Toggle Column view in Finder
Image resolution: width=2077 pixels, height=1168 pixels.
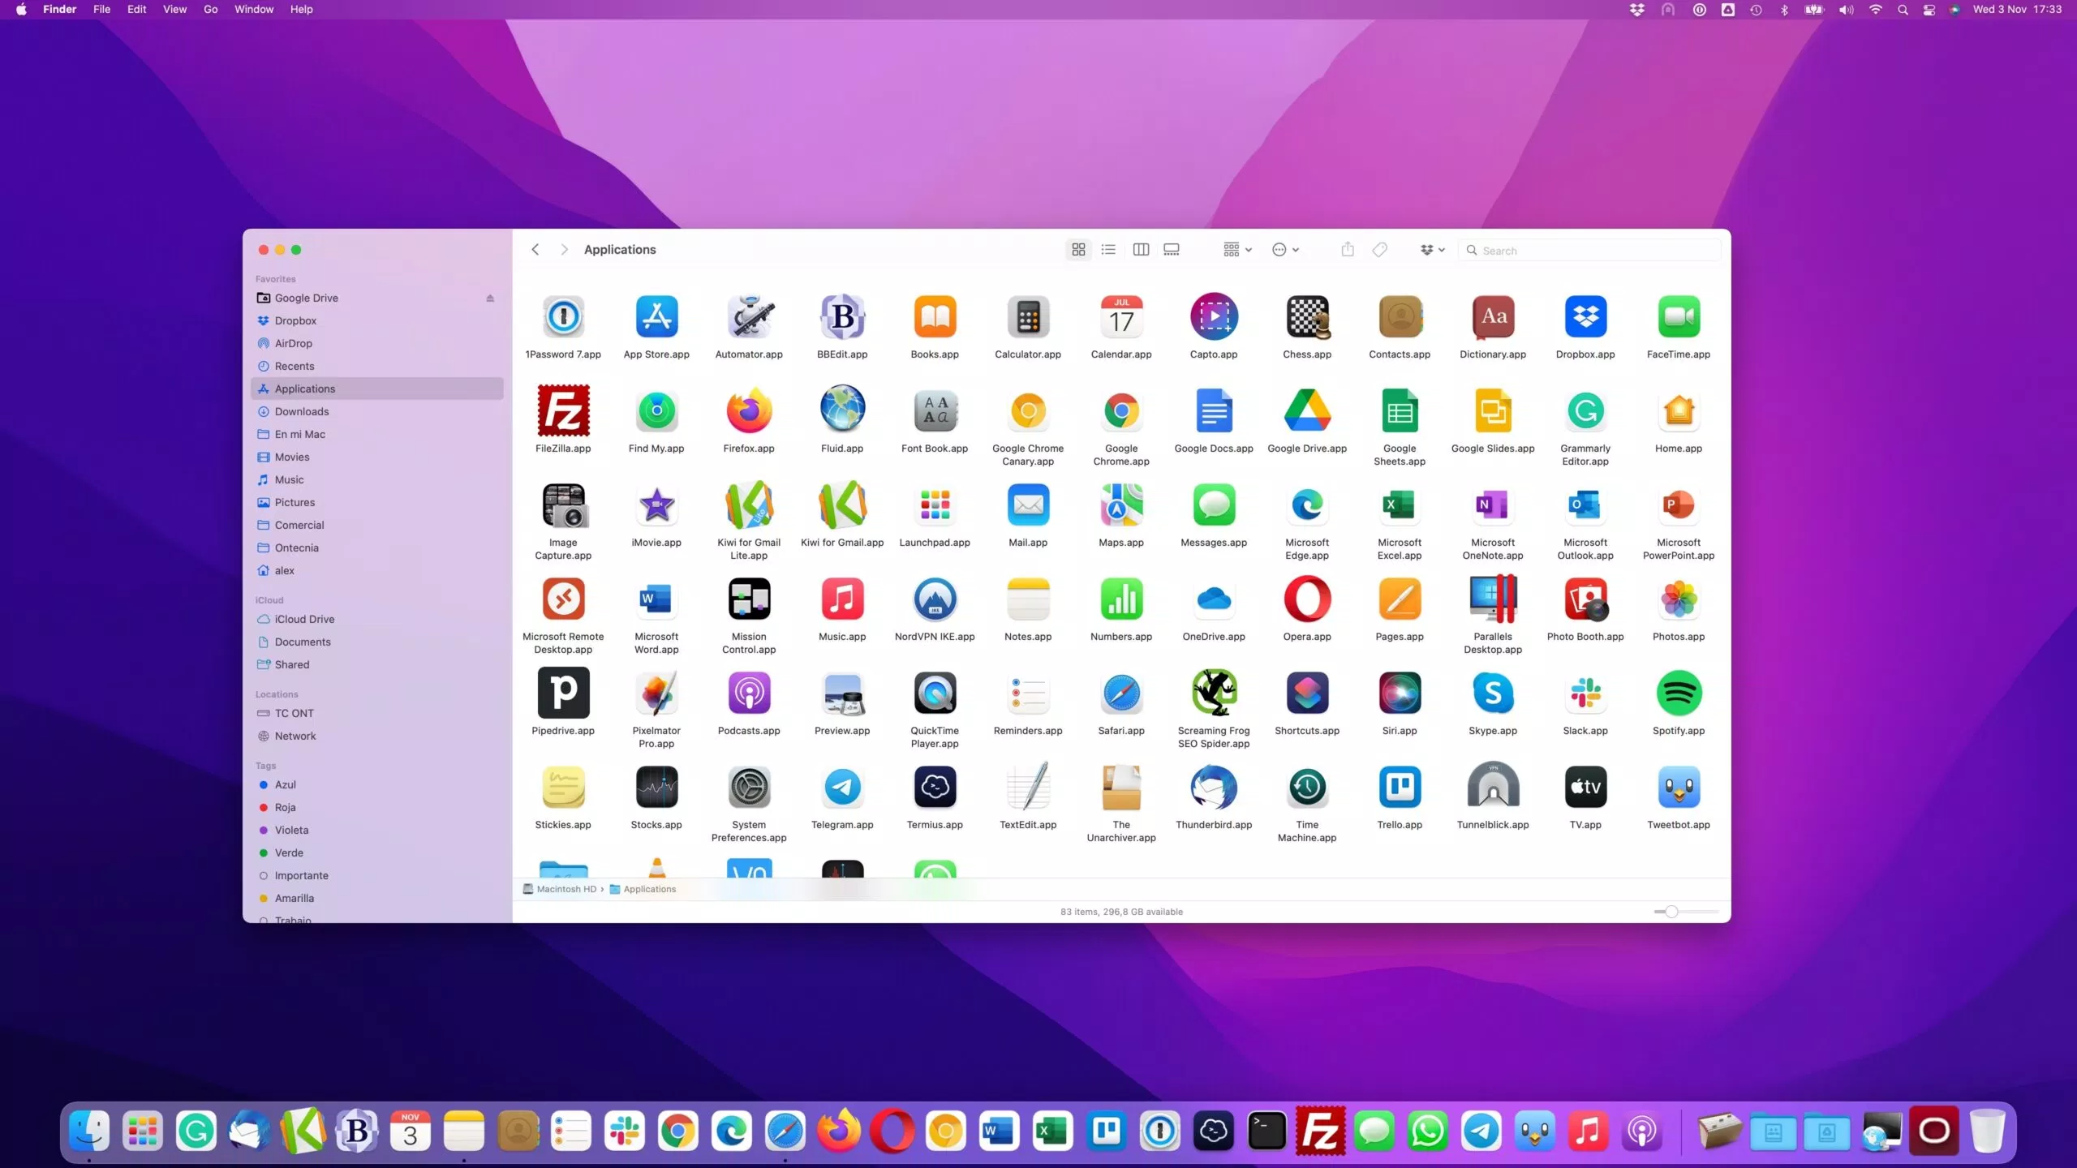(1142, 250)
